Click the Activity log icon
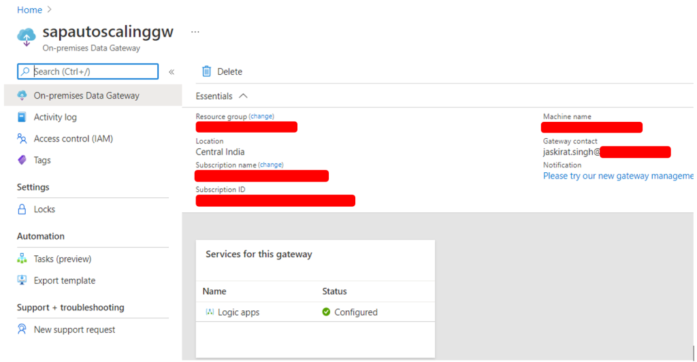Image resolution: width=697 pixels, height=362 pixels. (x=22, y=117)
